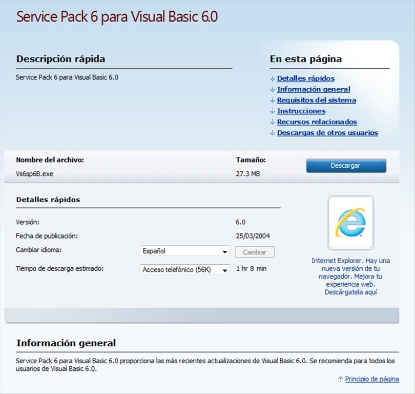Click the up-arrow icon beside Principio de página

(339, 379)
